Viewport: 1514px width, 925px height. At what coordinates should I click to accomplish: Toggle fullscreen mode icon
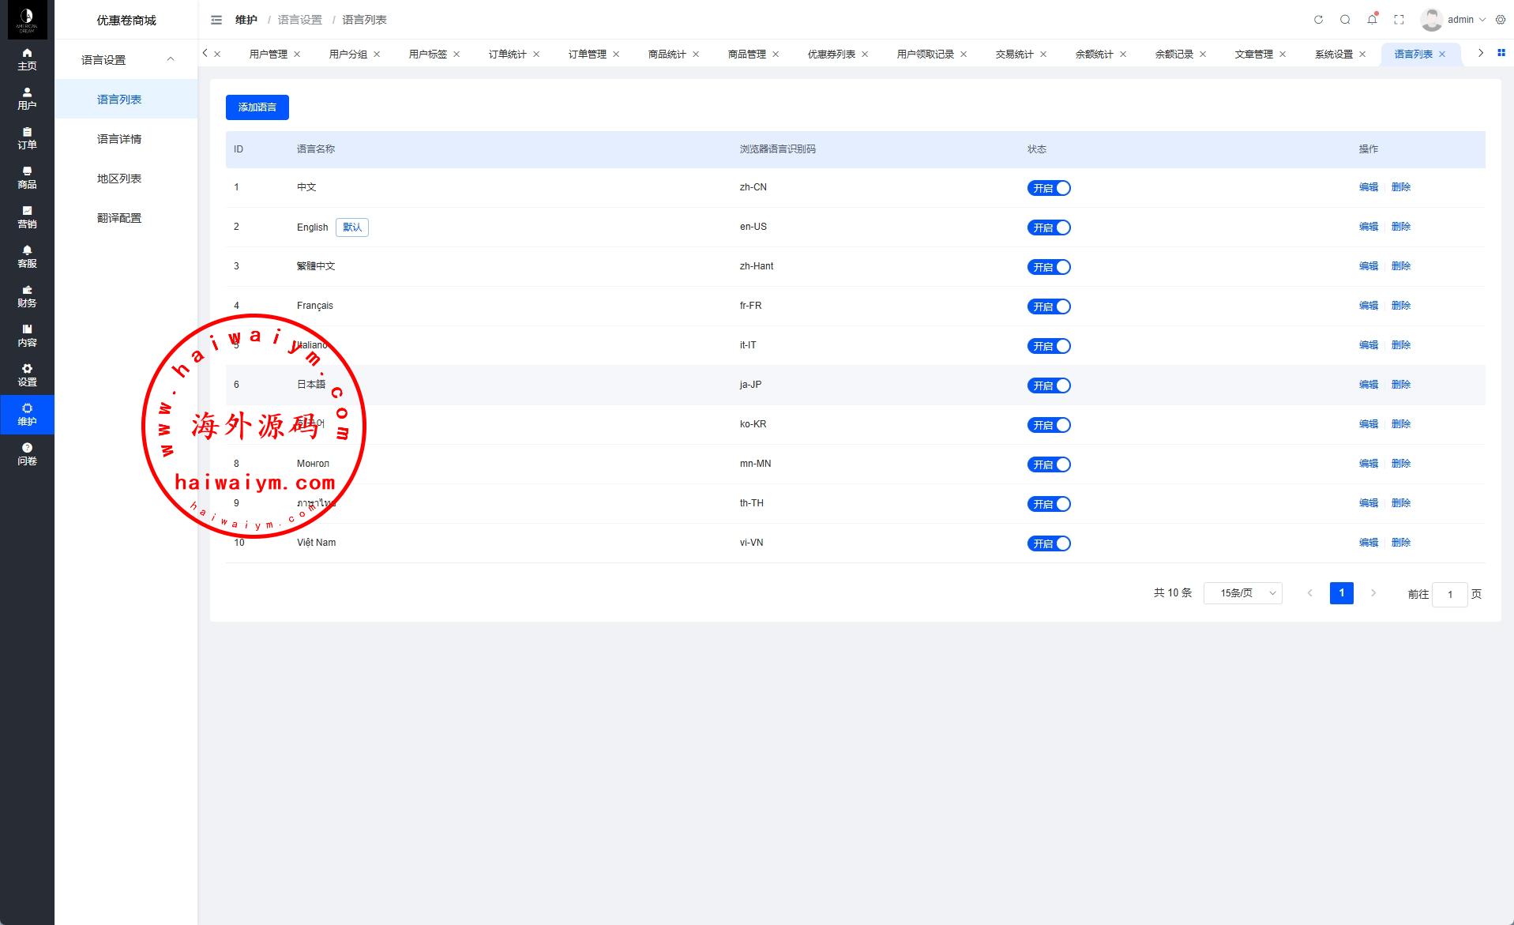coord(1399,20)
